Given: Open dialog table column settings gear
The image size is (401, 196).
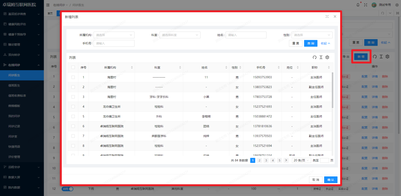Looking at the screenshot, I should click(x=328, y=57).
